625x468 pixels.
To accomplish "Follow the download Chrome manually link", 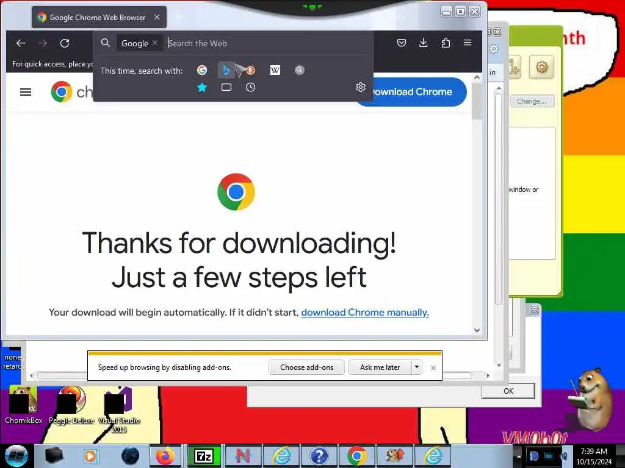I will [365, 313].
